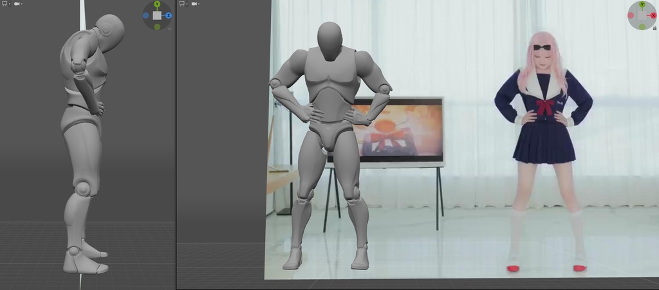This screenshot has height=290, width=659.
Task: Open the camera icon in left viewport
Action: 17,4
